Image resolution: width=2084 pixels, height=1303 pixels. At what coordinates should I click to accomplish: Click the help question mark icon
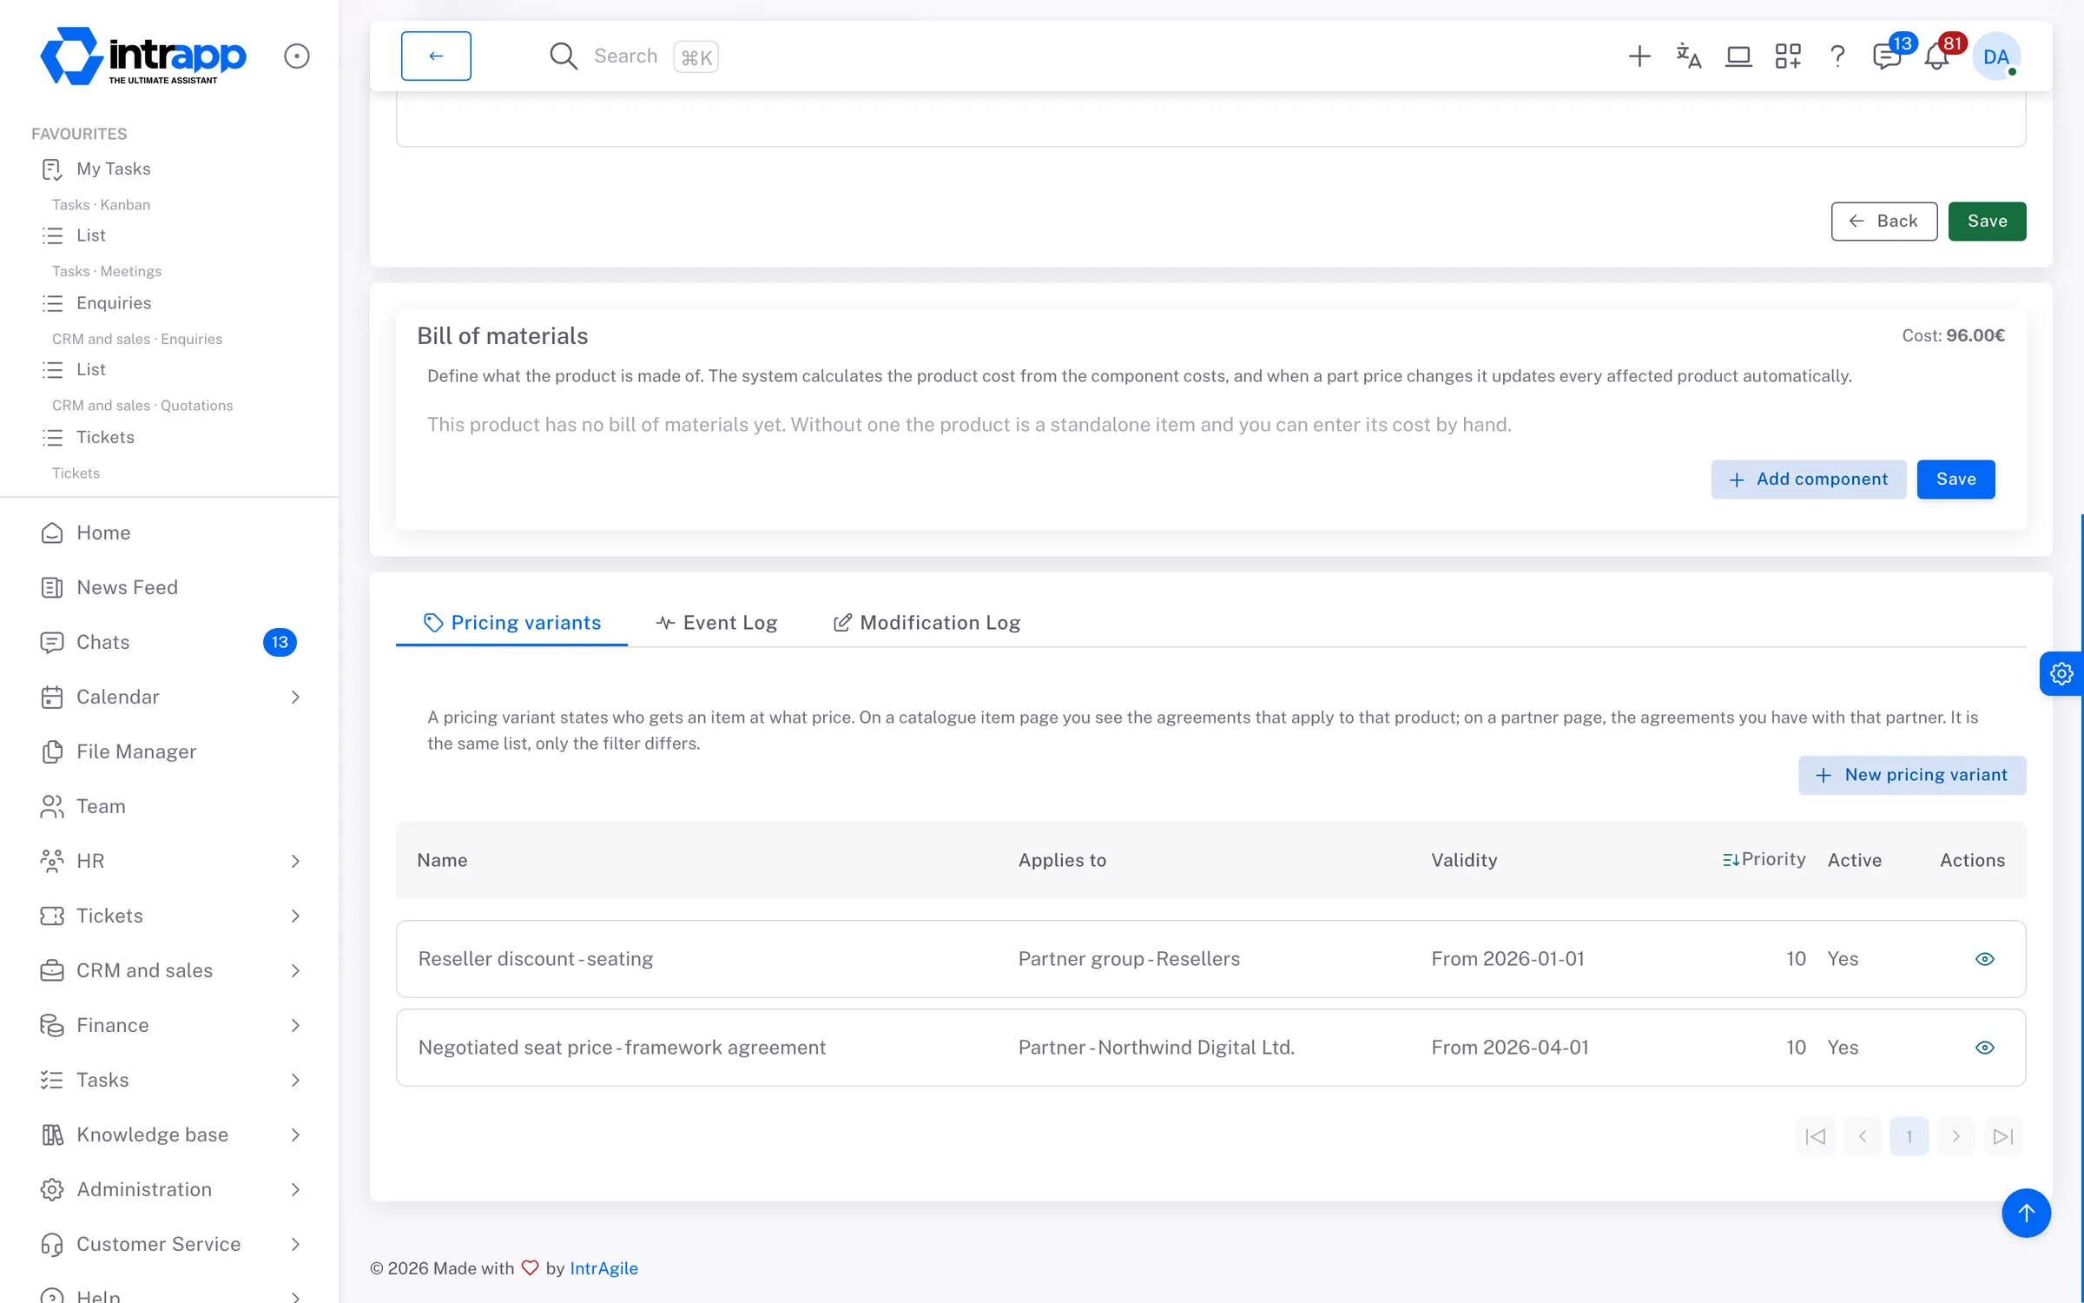pos(1837,56)
